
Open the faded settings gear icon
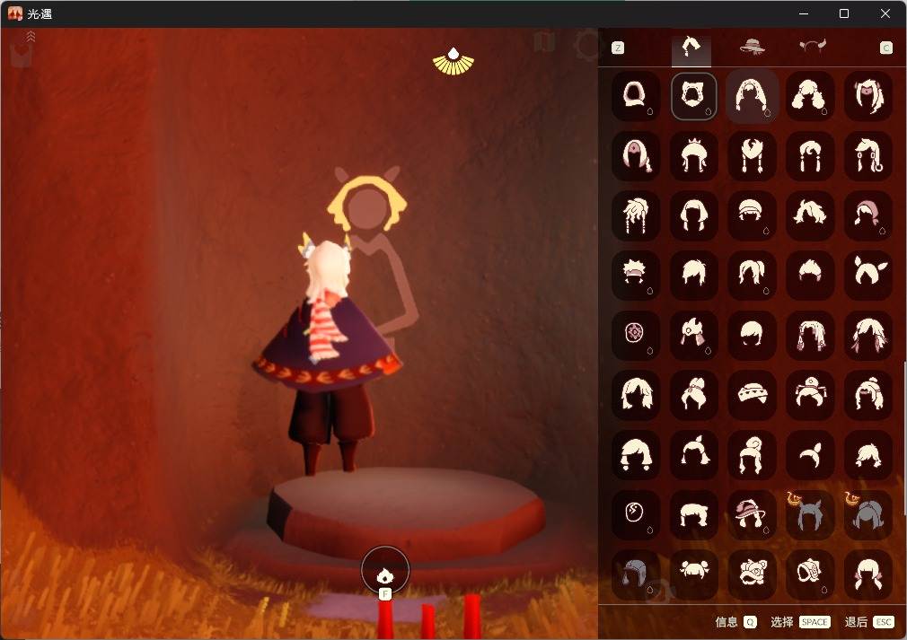(589, 45)
